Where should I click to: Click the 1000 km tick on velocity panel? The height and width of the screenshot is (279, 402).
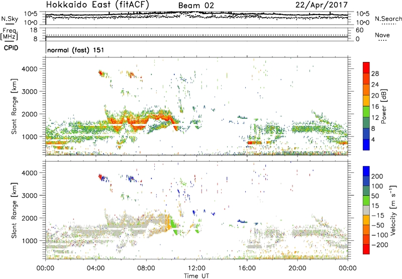pos(29,241)
